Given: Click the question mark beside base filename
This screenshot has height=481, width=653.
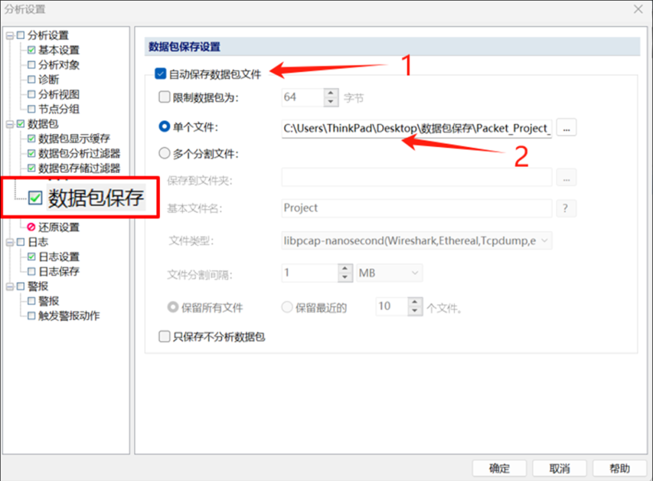Looking at the screenshot, I should 566,208.
